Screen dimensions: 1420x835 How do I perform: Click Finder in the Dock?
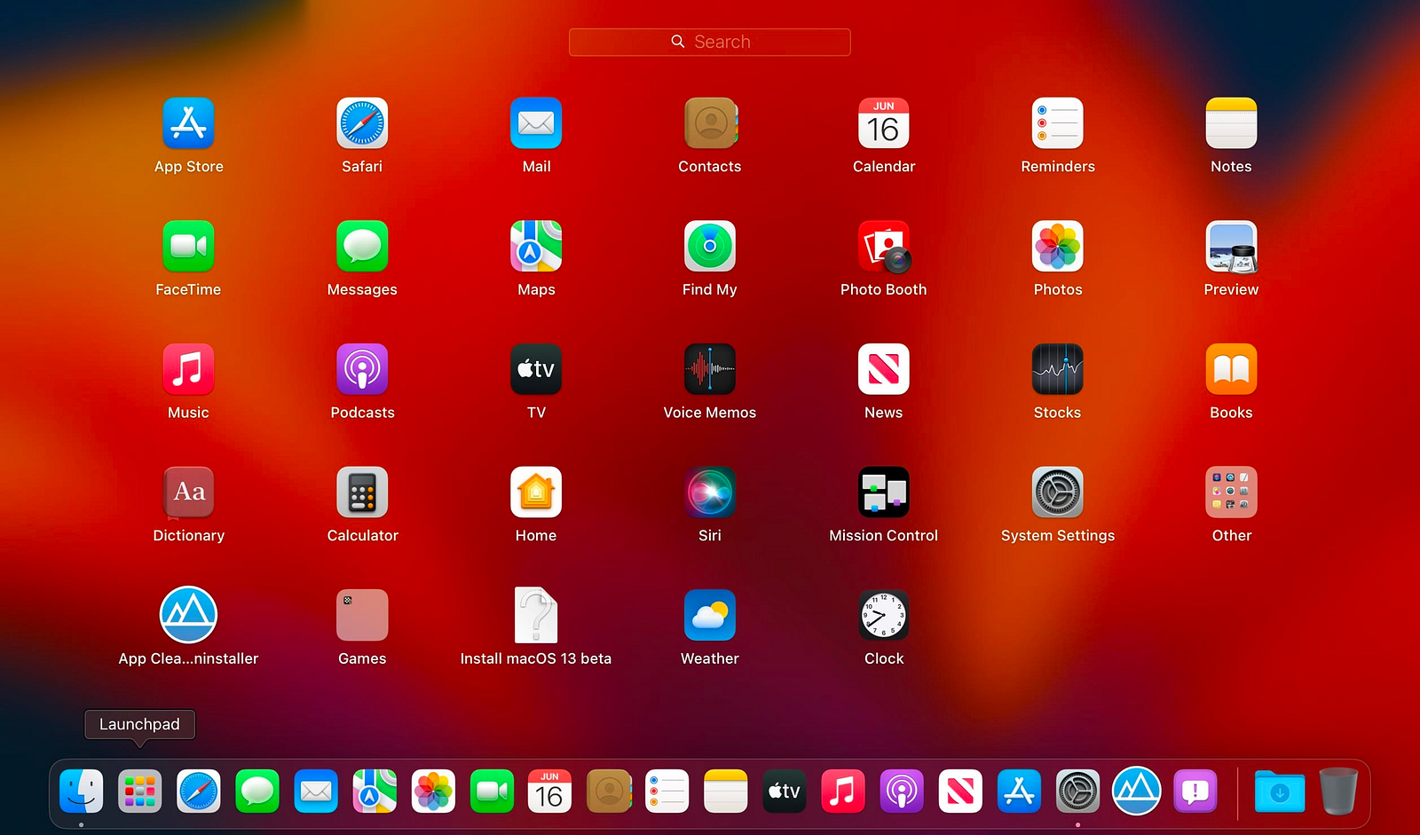pos(82,792)
